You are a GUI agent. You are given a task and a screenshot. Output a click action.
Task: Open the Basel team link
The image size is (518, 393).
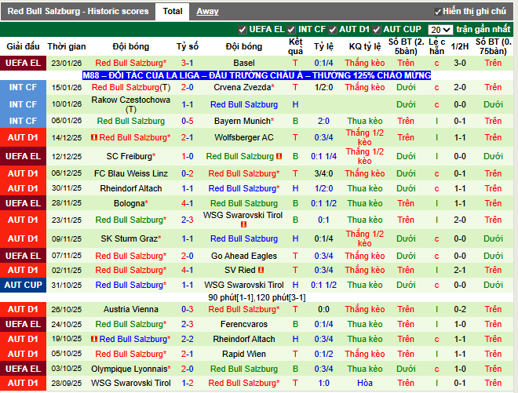pyautogui.click(x=244, y=63)
